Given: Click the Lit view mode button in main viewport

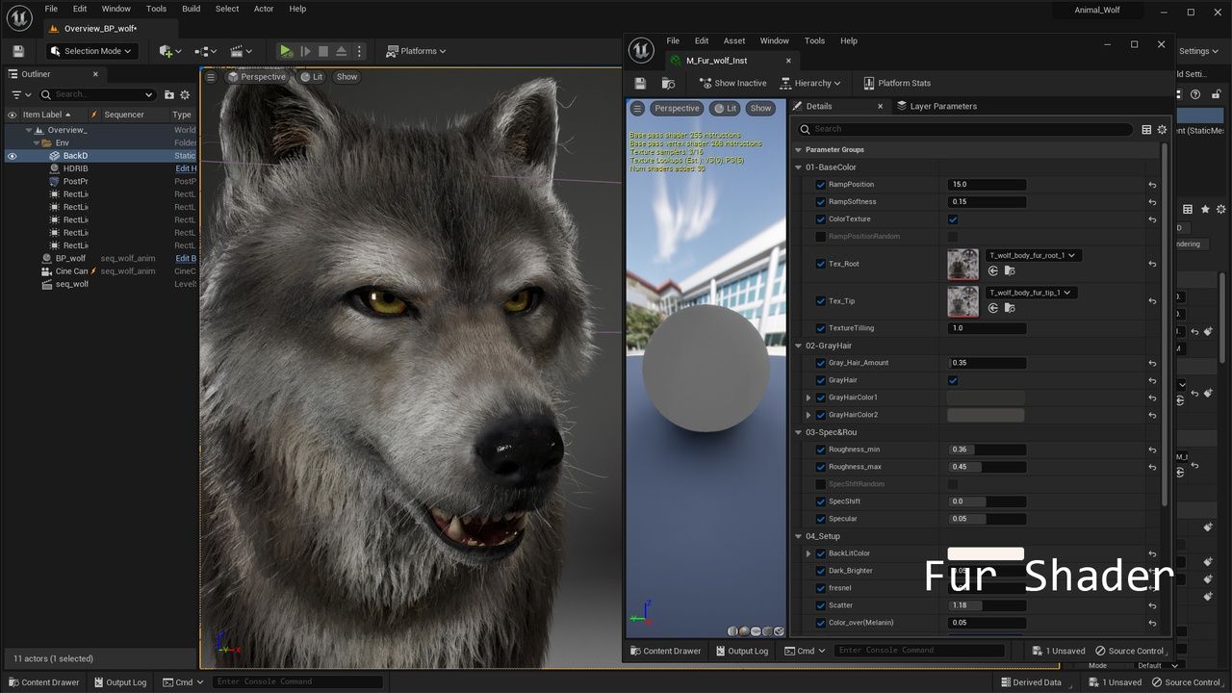Looking at the screenshot, I should 311,77.
